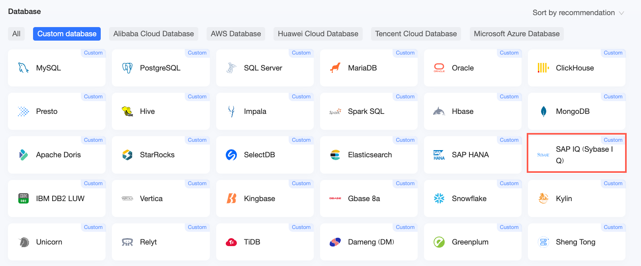Click the MongoDB leaf icon
Screen dimensions: 641x266
pos(543,111)
